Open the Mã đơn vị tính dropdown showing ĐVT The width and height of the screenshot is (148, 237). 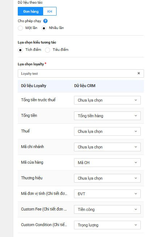tap(107, 193)
